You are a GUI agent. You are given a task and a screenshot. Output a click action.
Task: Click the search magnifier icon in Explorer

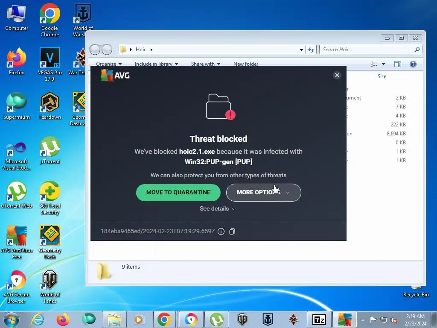tap(417, 50)
